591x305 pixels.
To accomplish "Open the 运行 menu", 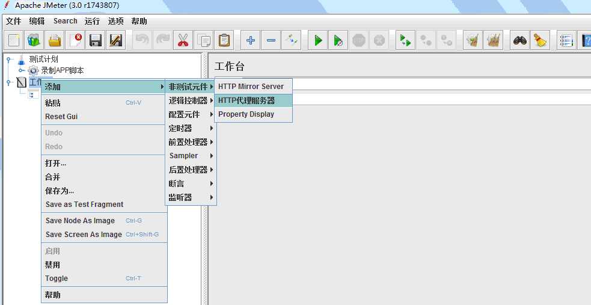I will tap(92, 21).
